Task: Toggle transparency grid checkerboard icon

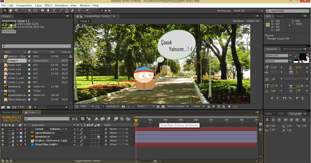Action: pyautogui.click(x=163, y=106)
